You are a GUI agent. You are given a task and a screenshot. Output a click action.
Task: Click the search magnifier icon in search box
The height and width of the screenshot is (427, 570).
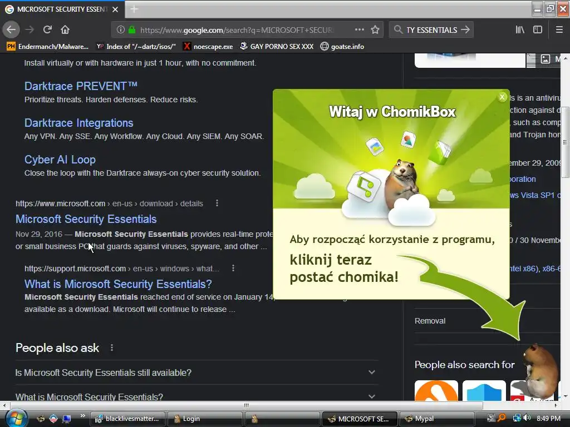(398, 29)
